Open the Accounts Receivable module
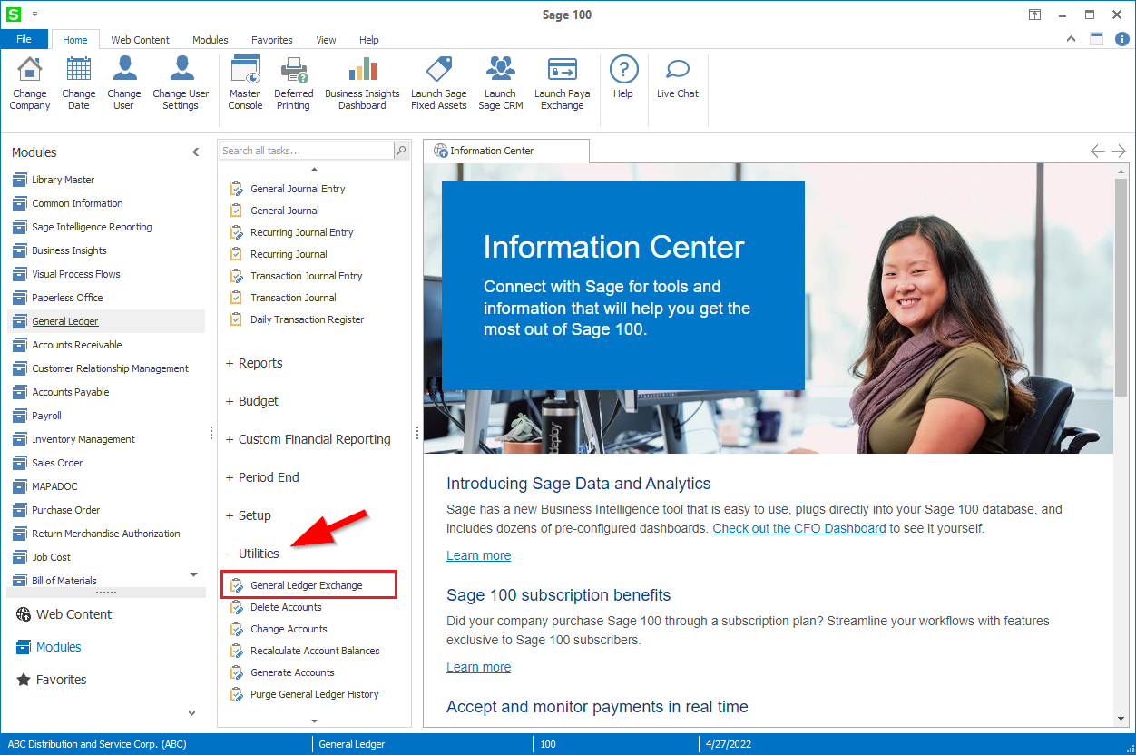 coord(67,345)
